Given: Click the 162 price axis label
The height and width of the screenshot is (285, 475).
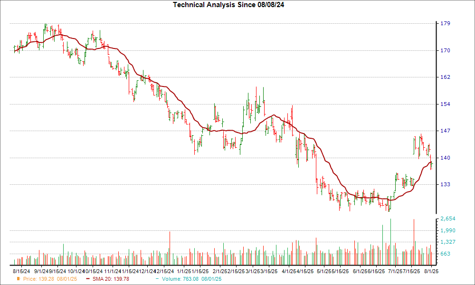Looking at the screenshot, I should tap(446, 77).
